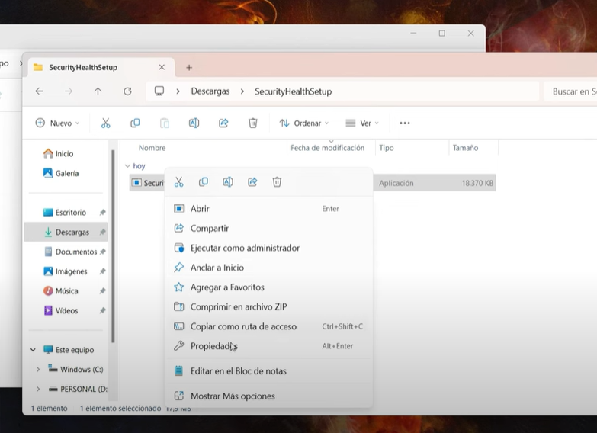Open Propiedades from the context menu
597x433 pixels.
coord(268,346)
